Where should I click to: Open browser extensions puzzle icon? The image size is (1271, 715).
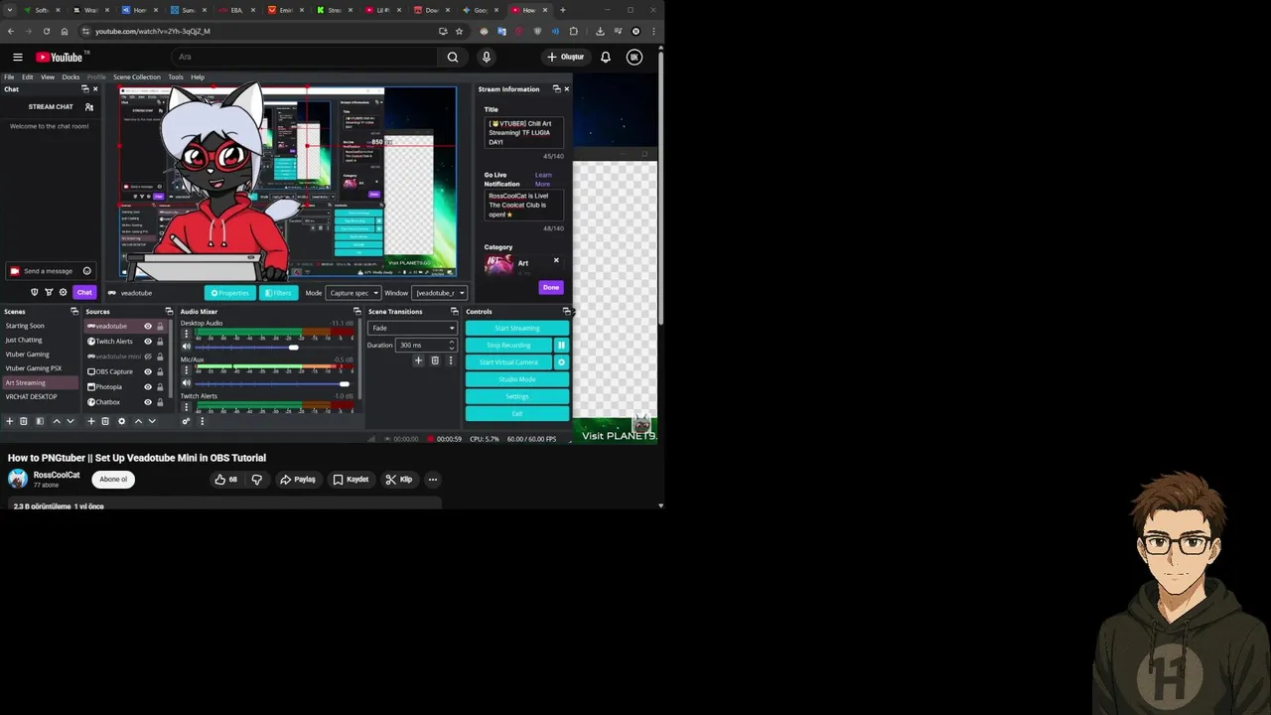pos(573,31)
